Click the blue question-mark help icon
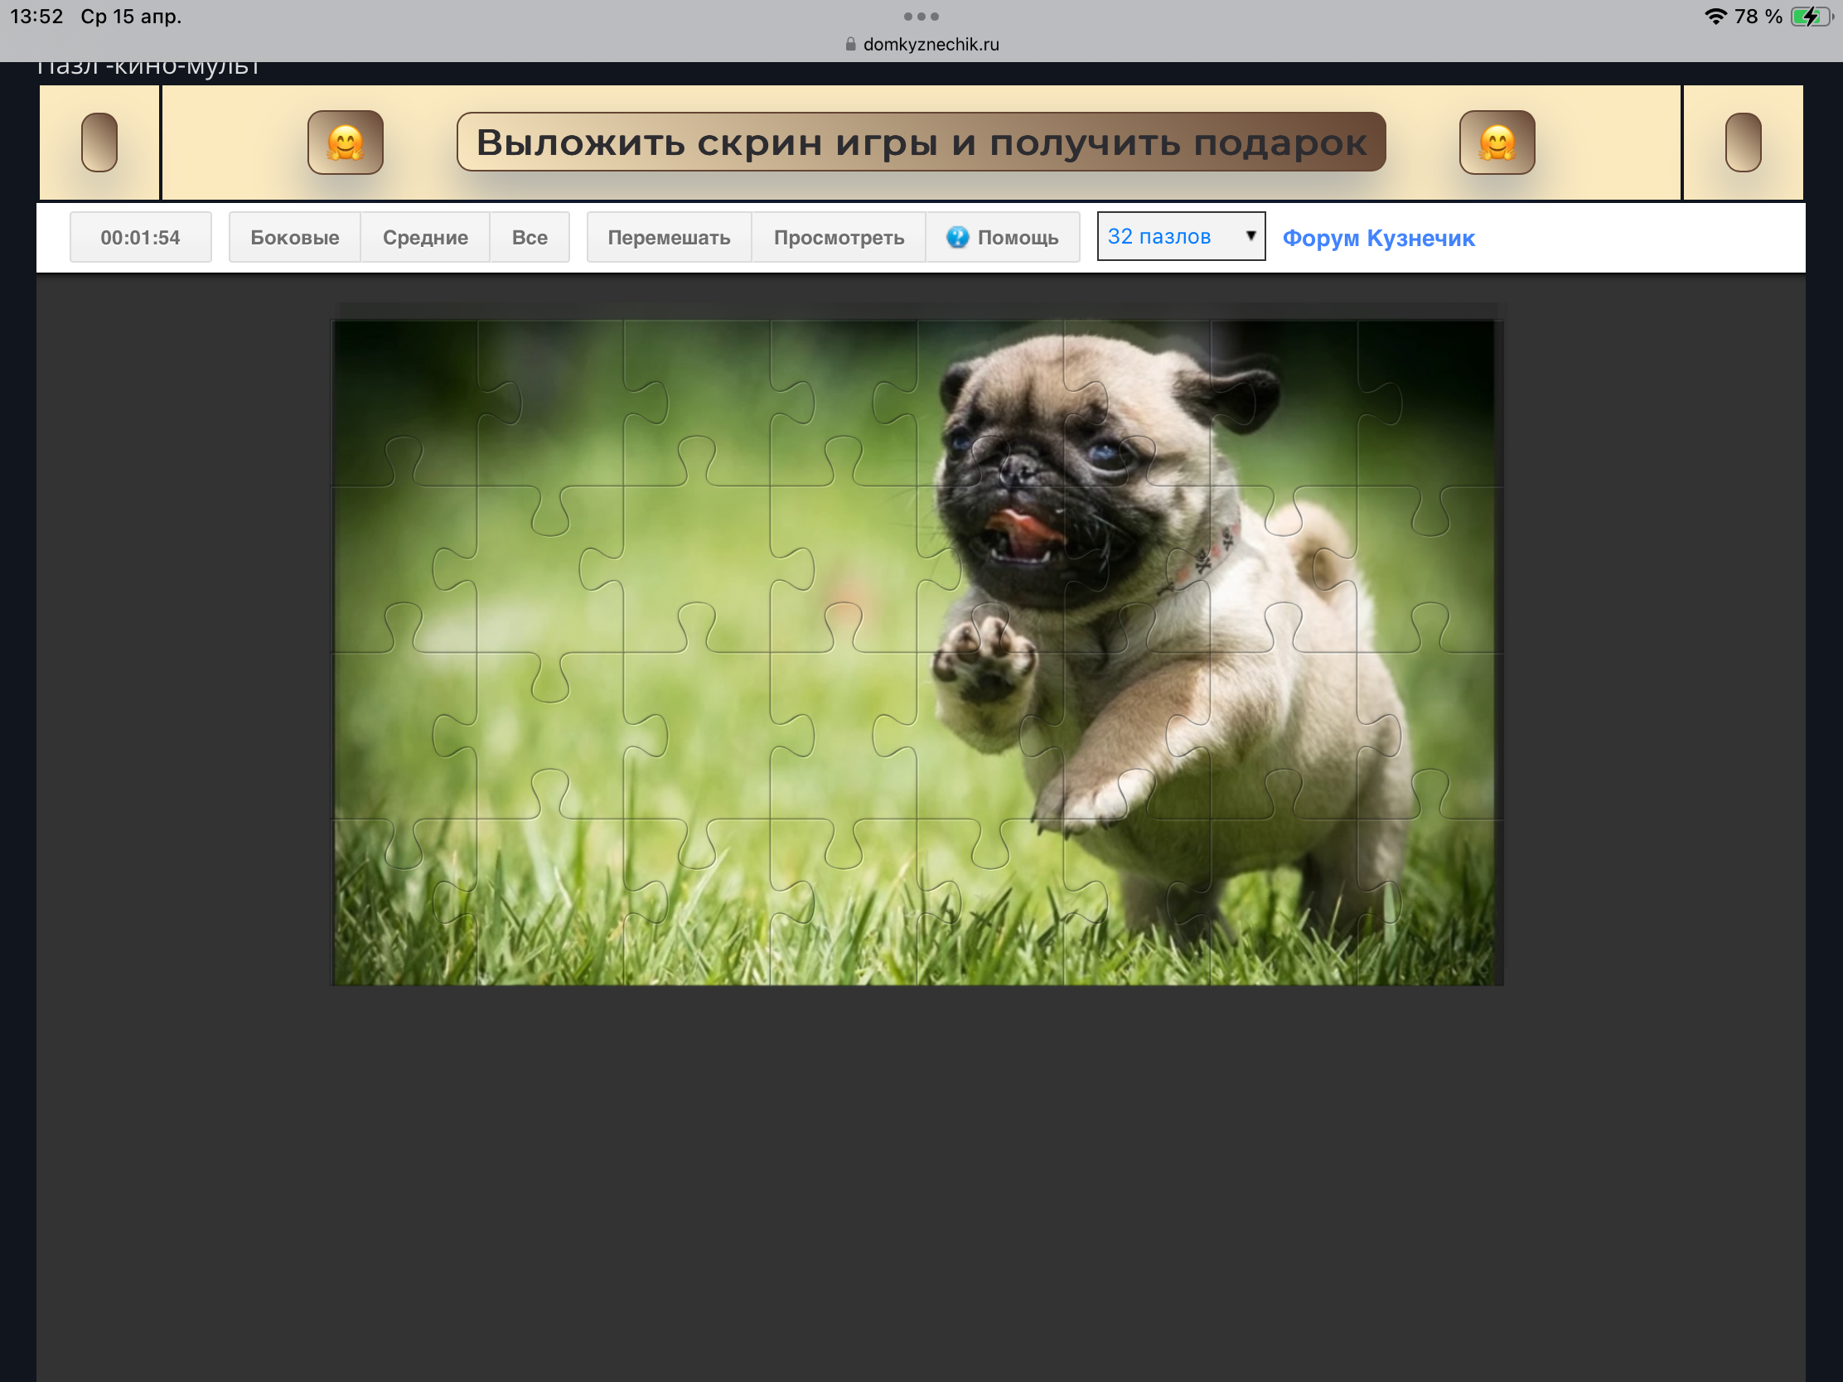1843x1382 pixels. 957,238
